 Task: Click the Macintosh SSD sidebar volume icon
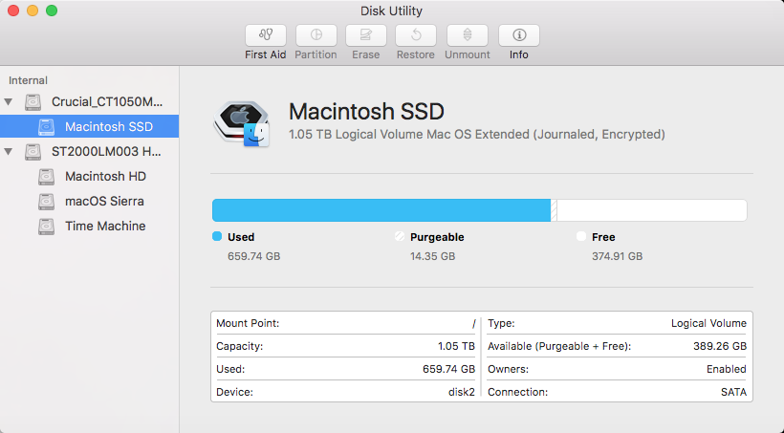tap(47, 127)
